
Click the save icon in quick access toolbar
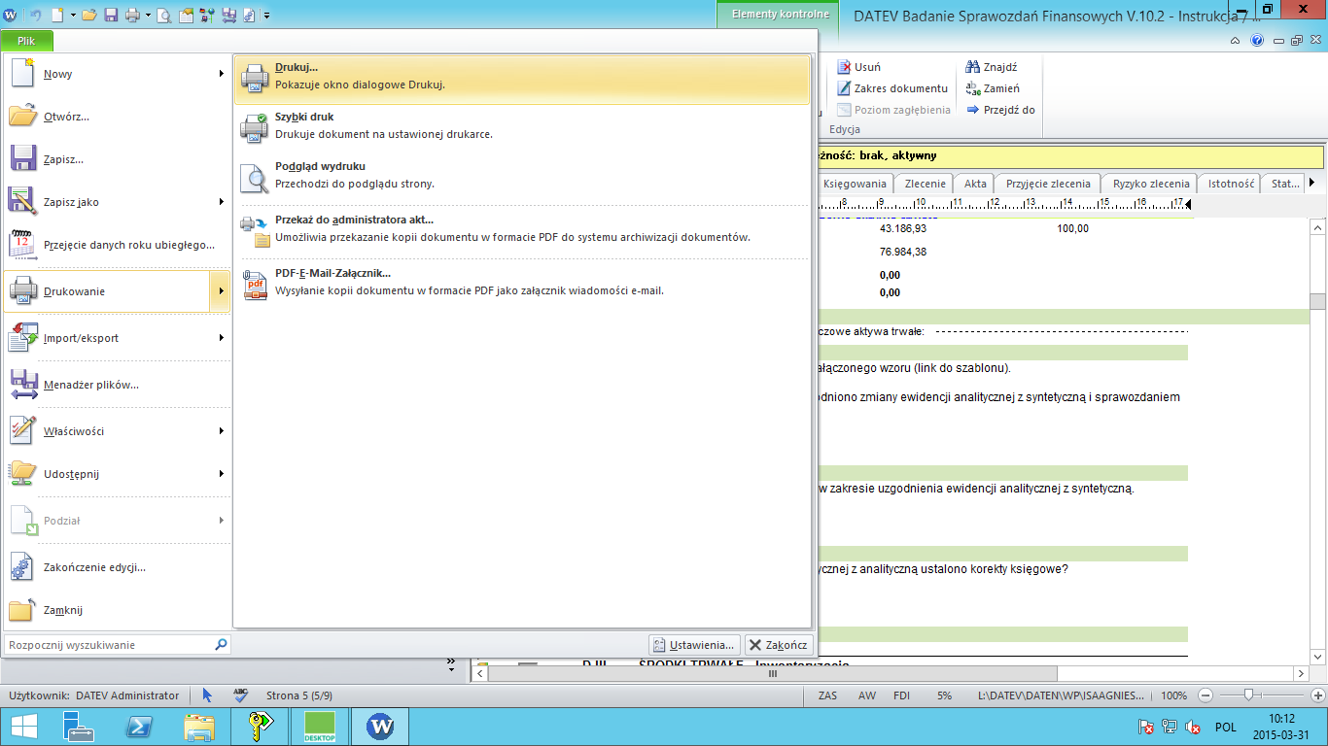coord(111,15)
